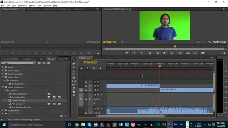This screenshot has height=128, width=228.
Task: Select the Slip tool
Action: [74, 81]
